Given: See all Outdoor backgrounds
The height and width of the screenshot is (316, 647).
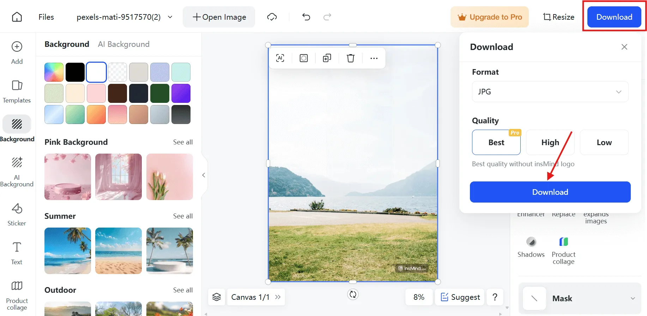Looking at the screenshot, I should pyautogui.click(x=183, y=290).
